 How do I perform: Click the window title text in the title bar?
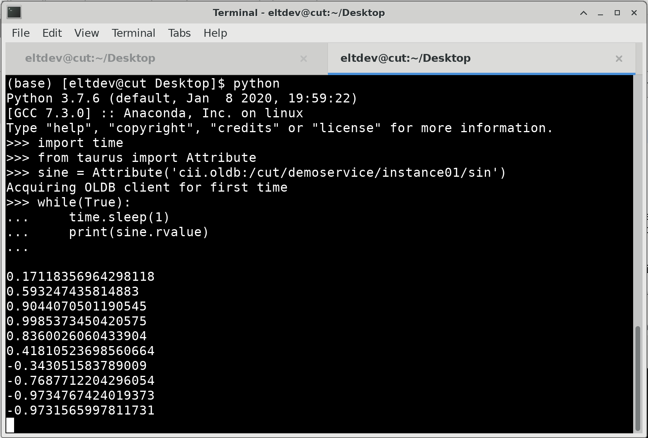(299, 13)
